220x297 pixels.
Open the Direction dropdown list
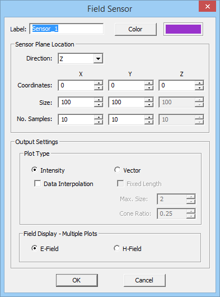click(x=98, y=58)
